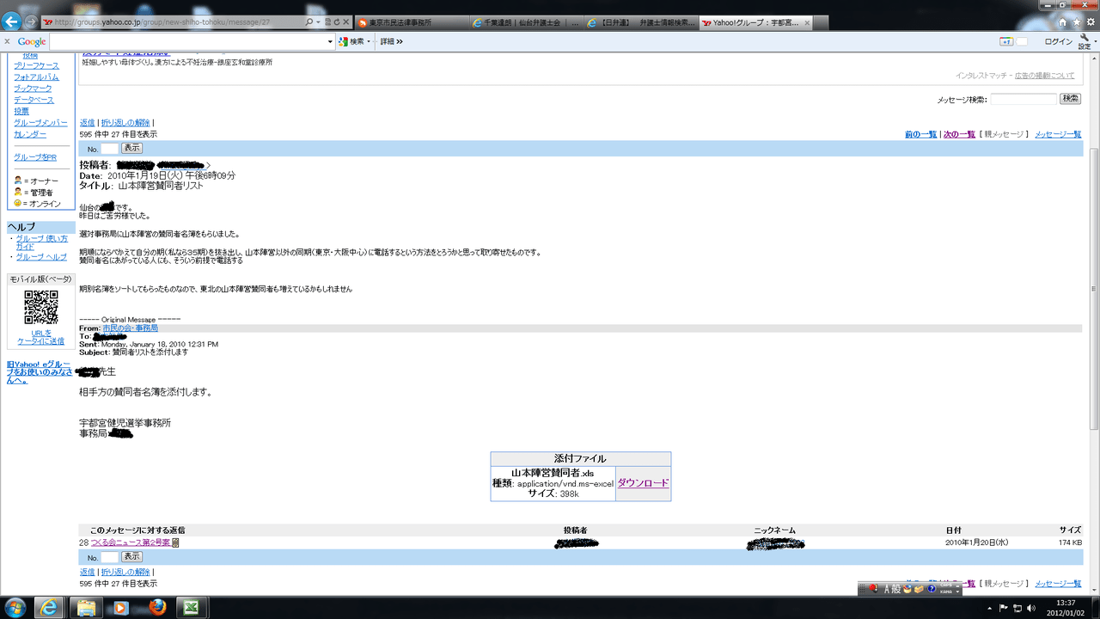This screenshot has width=1100, height=619.
Task: Close the Google toolbar with X
Action: (x=7, y=41)
